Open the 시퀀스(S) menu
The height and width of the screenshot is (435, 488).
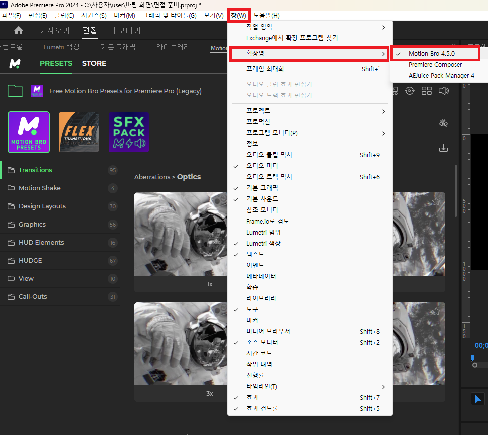[94, 15]
